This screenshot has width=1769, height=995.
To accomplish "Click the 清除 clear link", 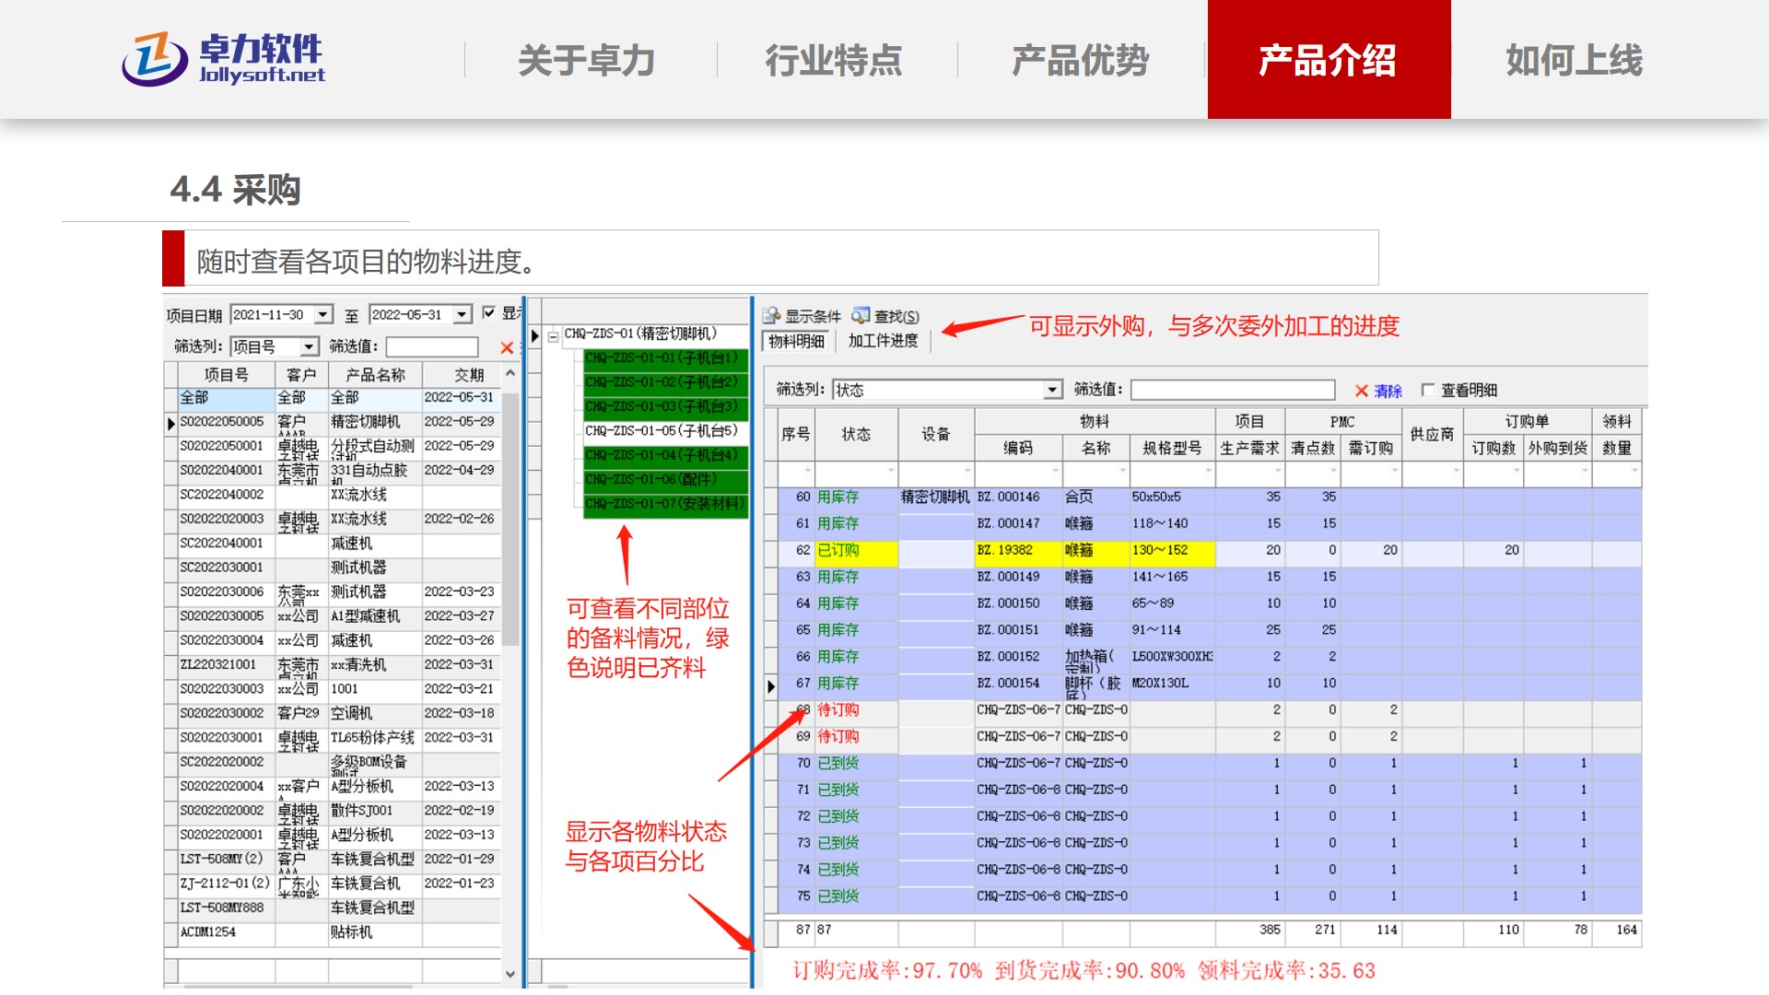I will point(1388,392).
